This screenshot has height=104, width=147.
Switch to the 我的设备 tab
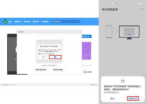pyautogui.click(x=18, y=22)
